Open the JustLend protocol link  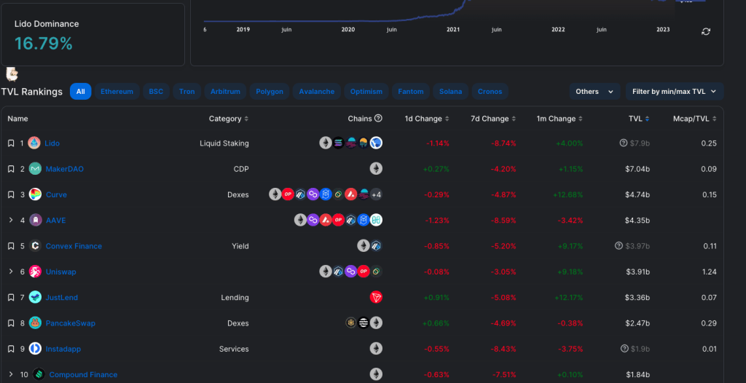pos(62,297)
